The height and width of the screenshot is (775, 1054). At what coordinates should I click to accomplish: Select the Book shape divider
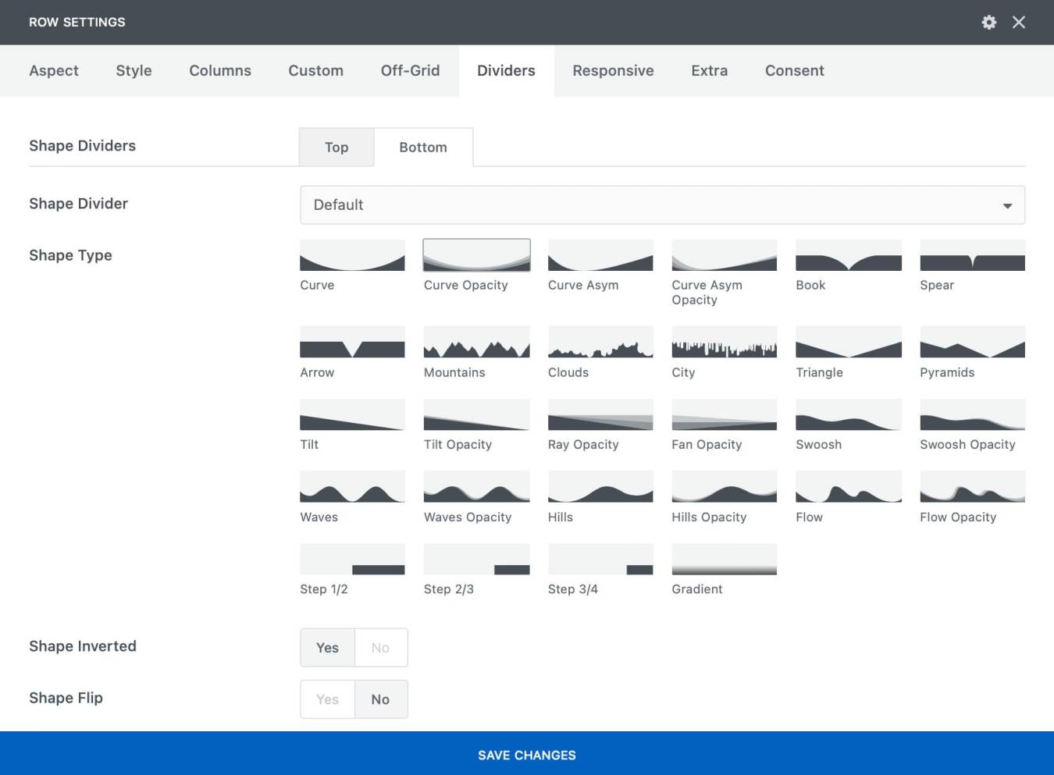[848, 256]
